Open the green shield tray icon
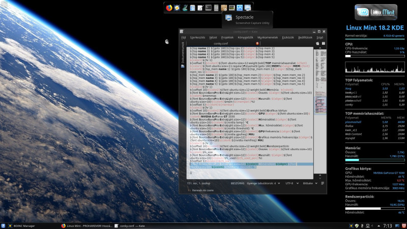 [x=357, y=226]
